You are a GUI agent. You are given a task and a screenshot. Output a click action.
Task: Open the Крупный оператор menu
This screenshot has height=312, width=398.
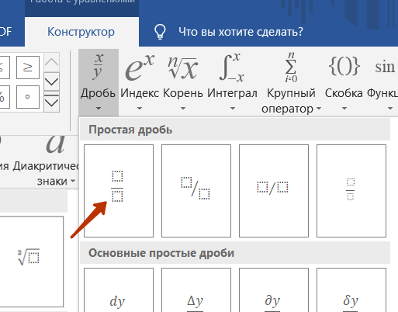coord(291,82)
